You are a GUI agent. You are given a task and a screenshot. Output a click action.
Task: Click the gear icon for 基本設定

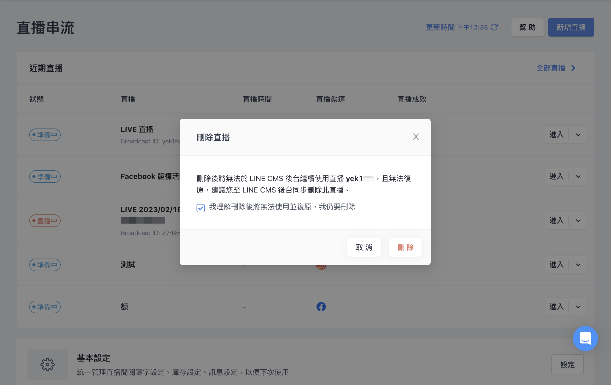click(x=47, y=365)
